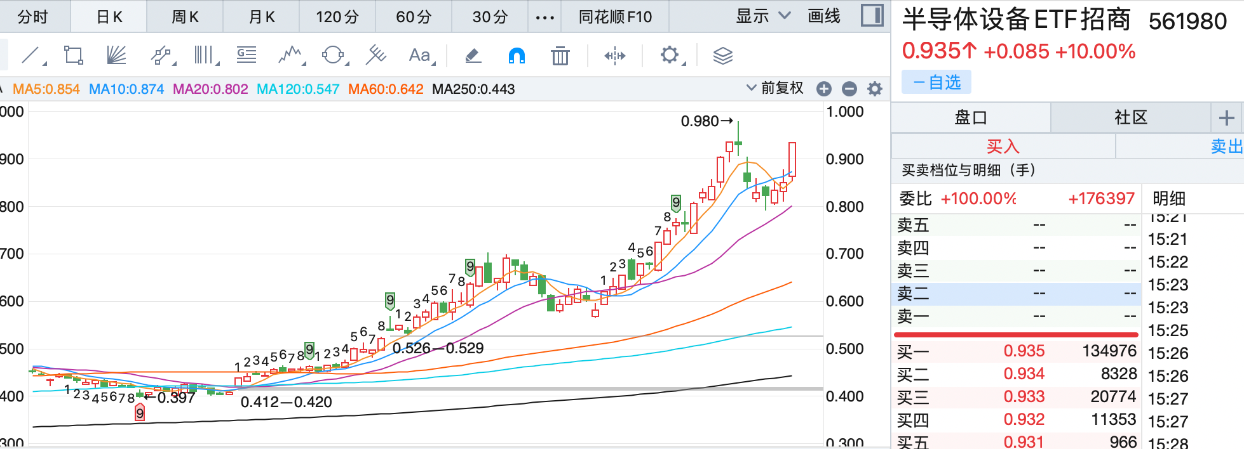
Task: Switch to the 月K monthly chart tab
Action: pyautogui.click(x=261, y=17)
